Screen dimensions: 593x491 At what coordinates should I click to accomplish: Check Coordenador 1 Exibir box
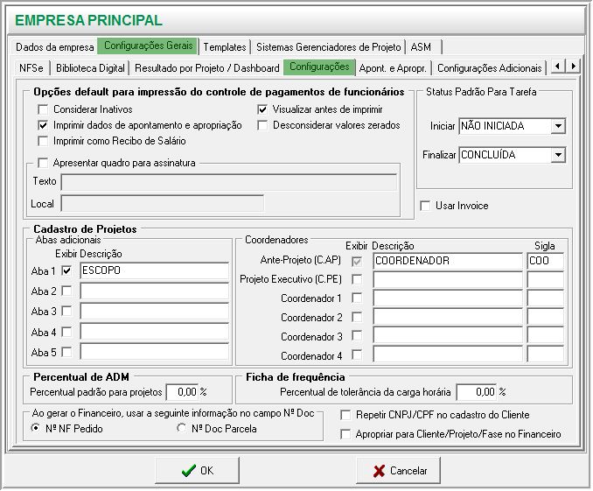point(357,298)
